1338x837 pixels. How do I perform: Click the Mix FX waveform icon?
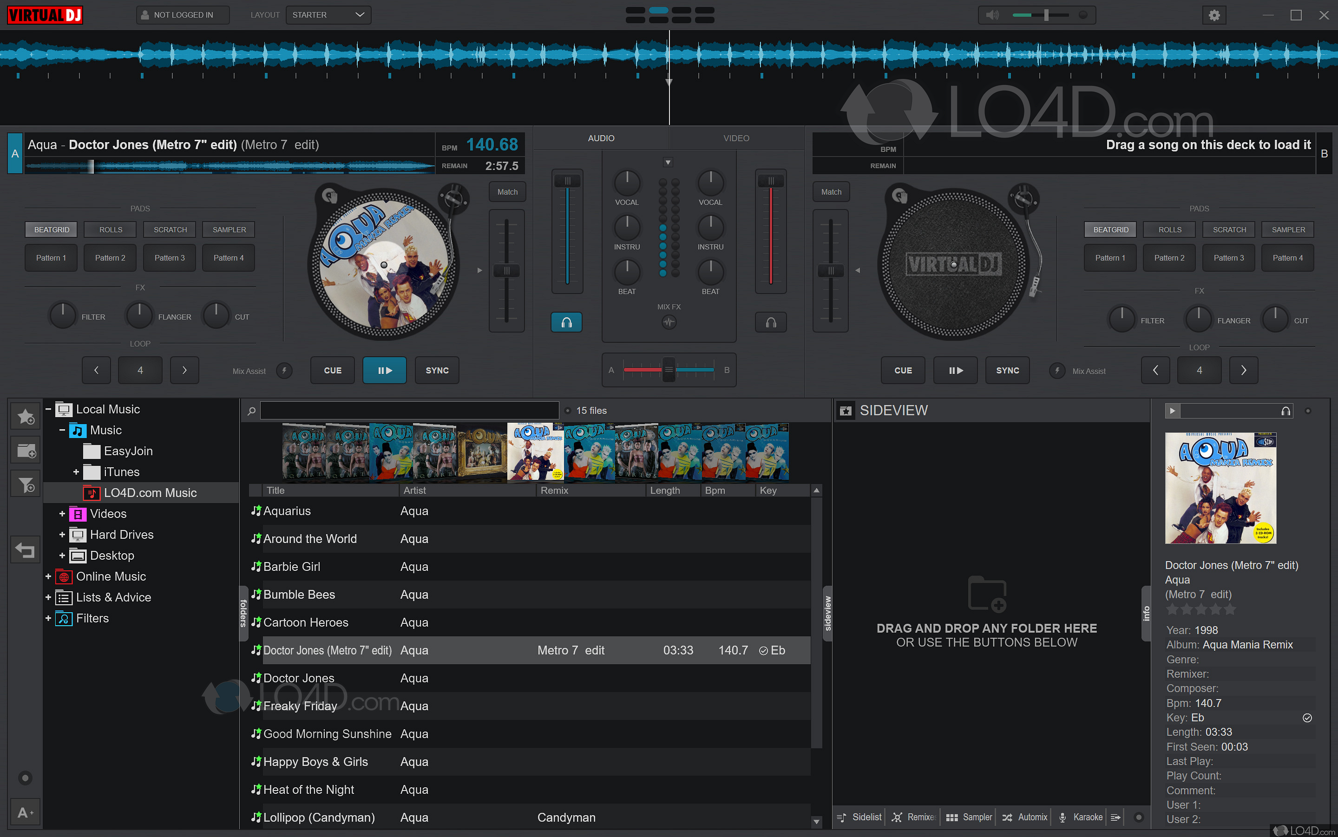pyautogui.click(x=669, y=322)
